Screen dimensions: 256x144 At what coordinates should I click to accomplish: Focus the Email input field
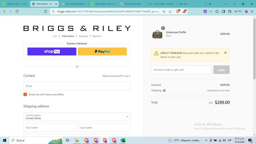pos(77,86)
